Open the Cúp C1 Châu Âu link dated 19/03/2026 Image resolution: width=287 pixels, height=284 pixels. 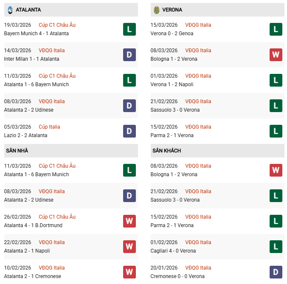(57, 25)
